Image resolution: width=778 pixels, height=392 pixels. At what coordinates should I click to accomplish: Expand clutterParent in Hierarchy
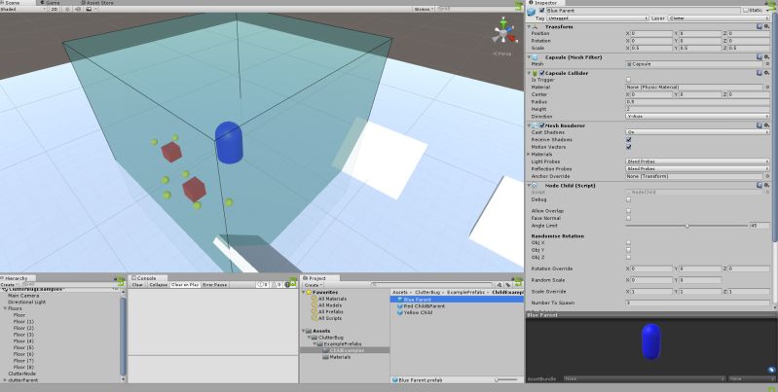(5, 380)
